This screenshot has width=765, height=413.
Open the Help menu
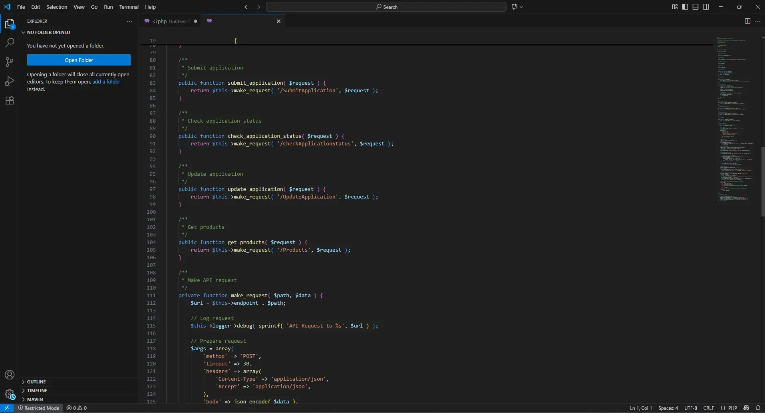coord(150,7)
